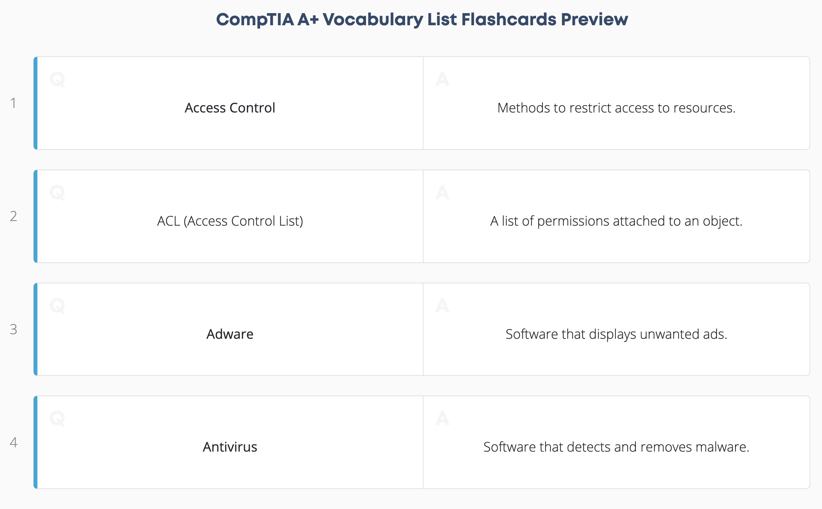Click the A icon above "Software that detects"

[442, 418]
